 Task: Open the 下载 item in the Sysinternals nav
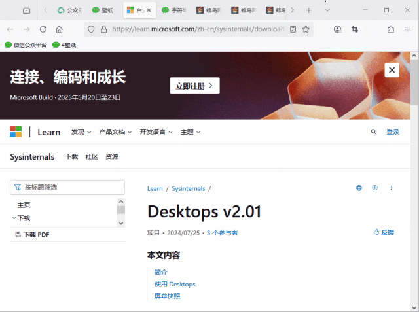[x=71, y=157]
